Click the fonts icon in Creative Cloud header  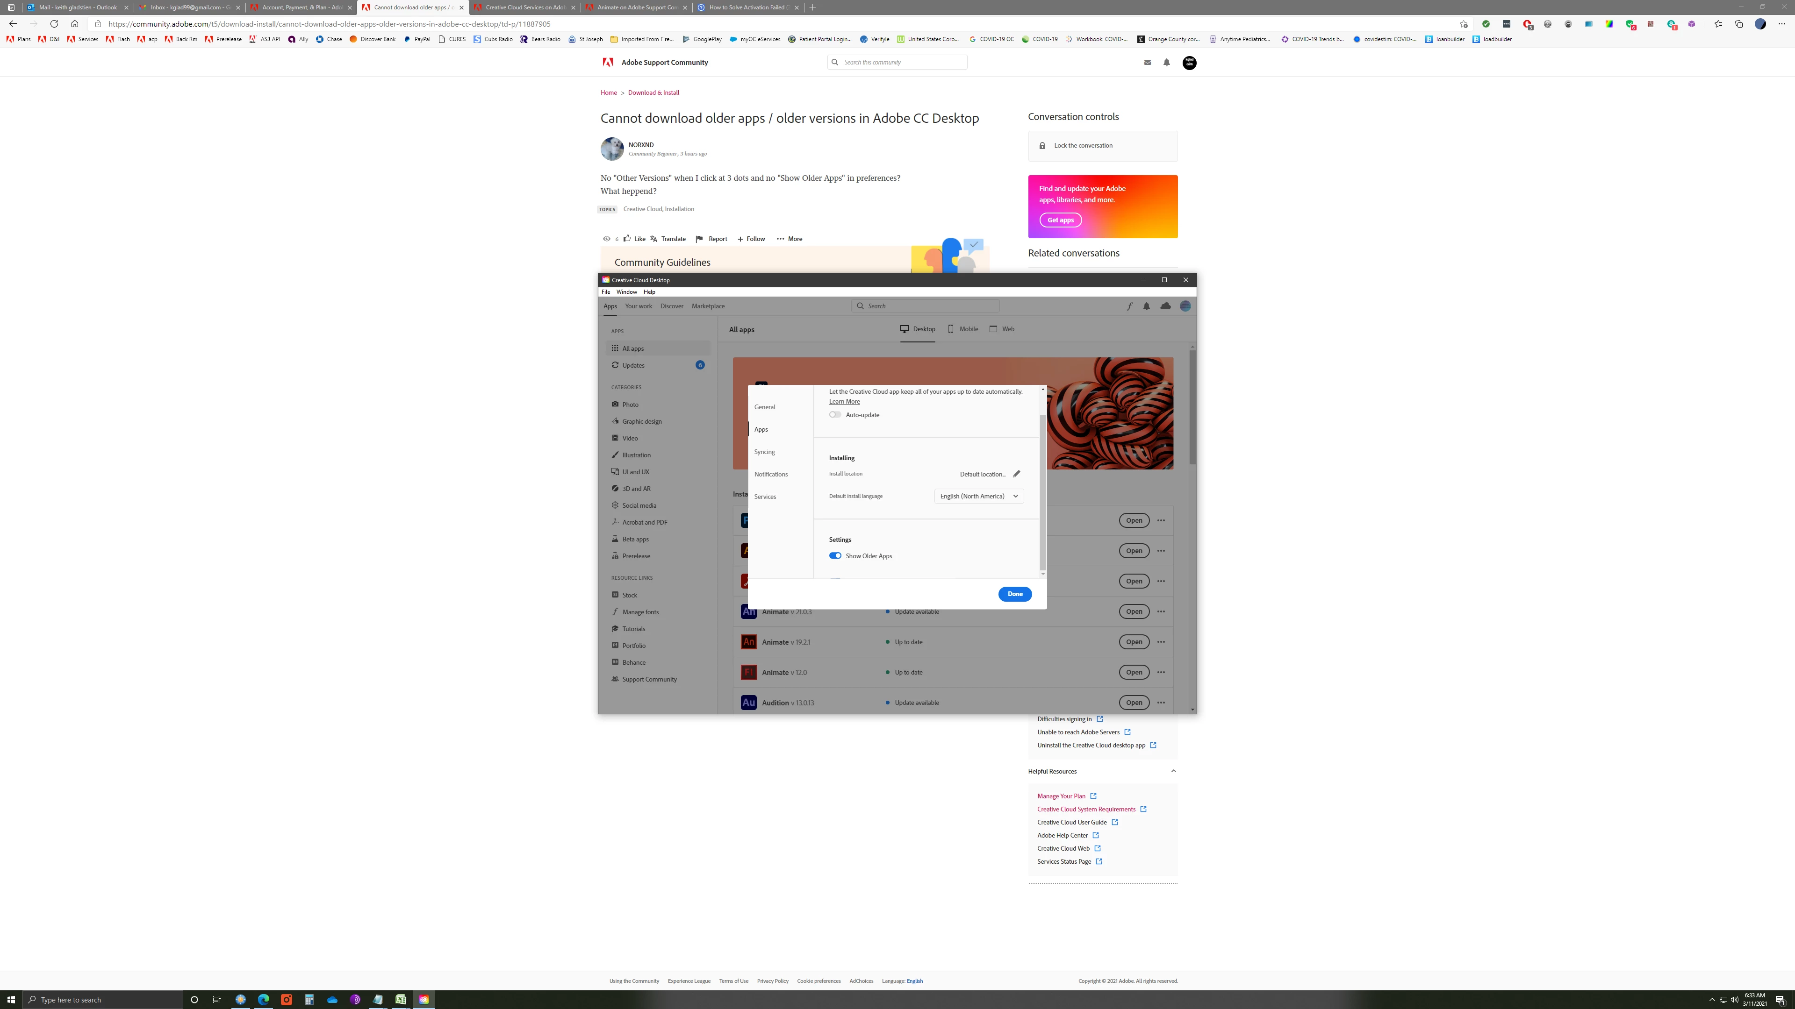(1129, 306)
